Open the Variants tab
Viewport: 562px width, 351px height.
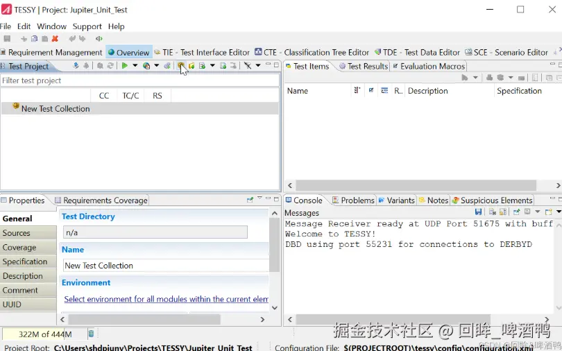(396, 200)
